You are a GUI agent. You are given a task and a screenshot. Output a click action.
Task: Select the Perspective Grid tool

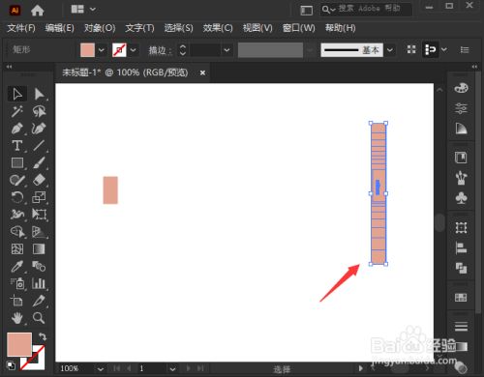coord(39,232)
